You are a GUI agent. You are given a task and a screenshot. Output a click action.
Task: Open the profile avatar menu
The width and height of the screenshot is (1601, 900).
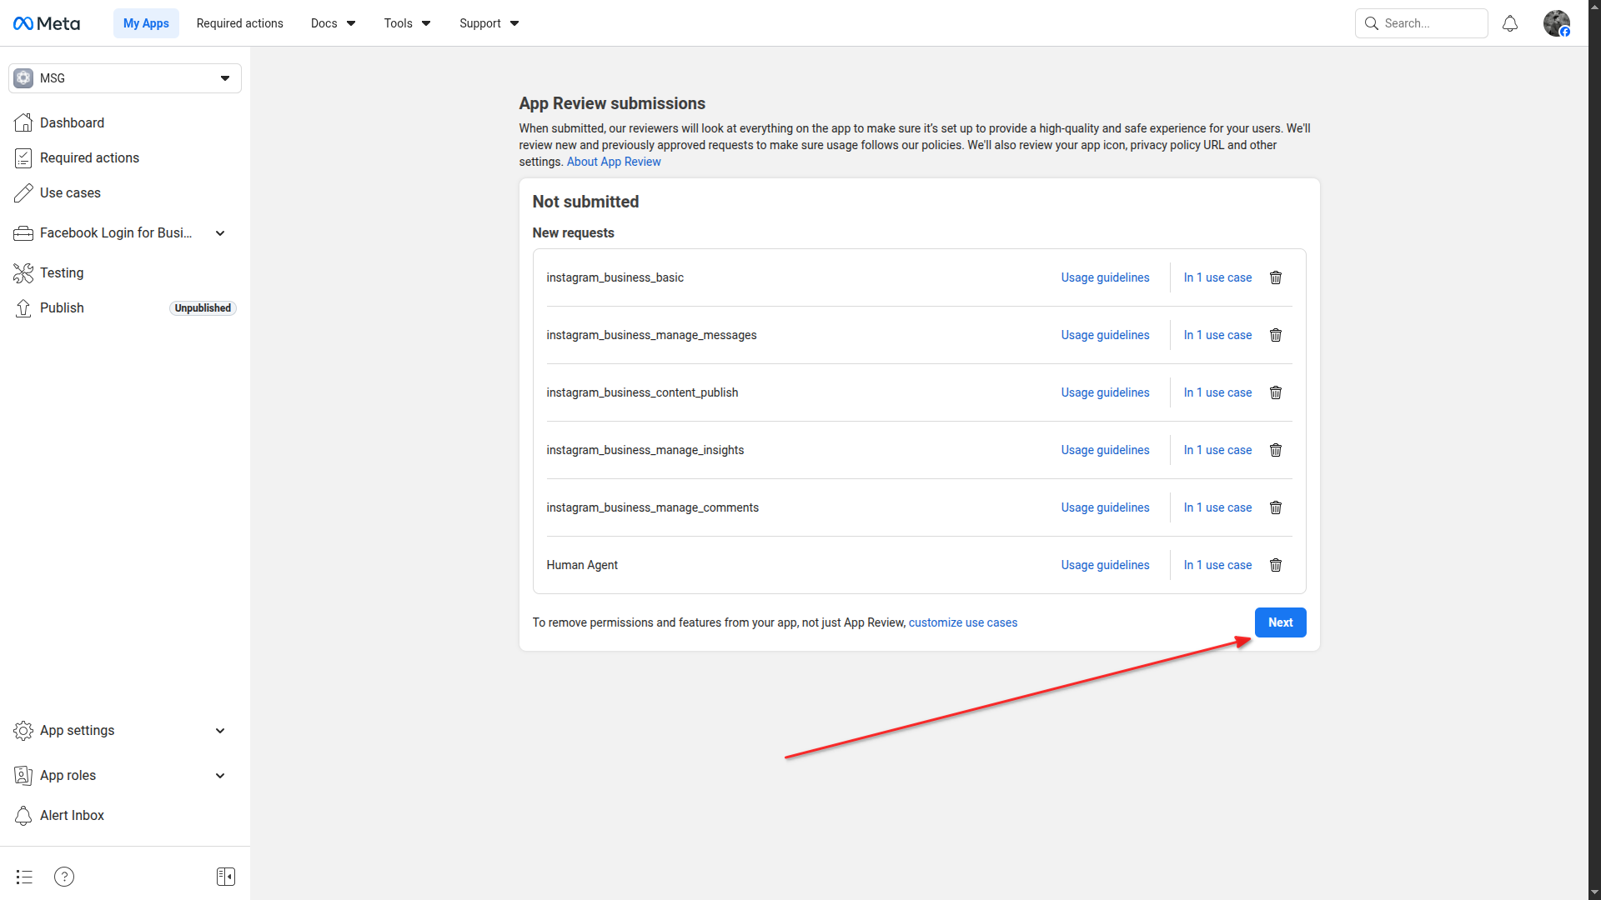click(x=1556, y=23)
